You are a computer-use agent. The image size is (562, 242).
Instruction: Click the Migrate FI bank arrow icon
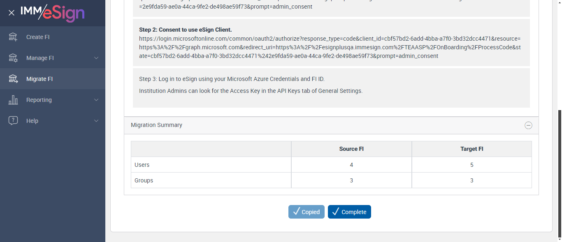(x=13, y=79)
